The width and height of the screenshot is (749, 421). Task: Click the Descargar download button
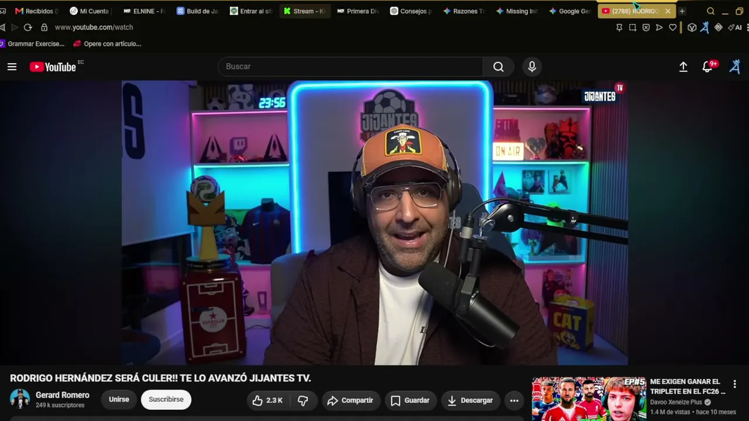click(x=470, y=401)
